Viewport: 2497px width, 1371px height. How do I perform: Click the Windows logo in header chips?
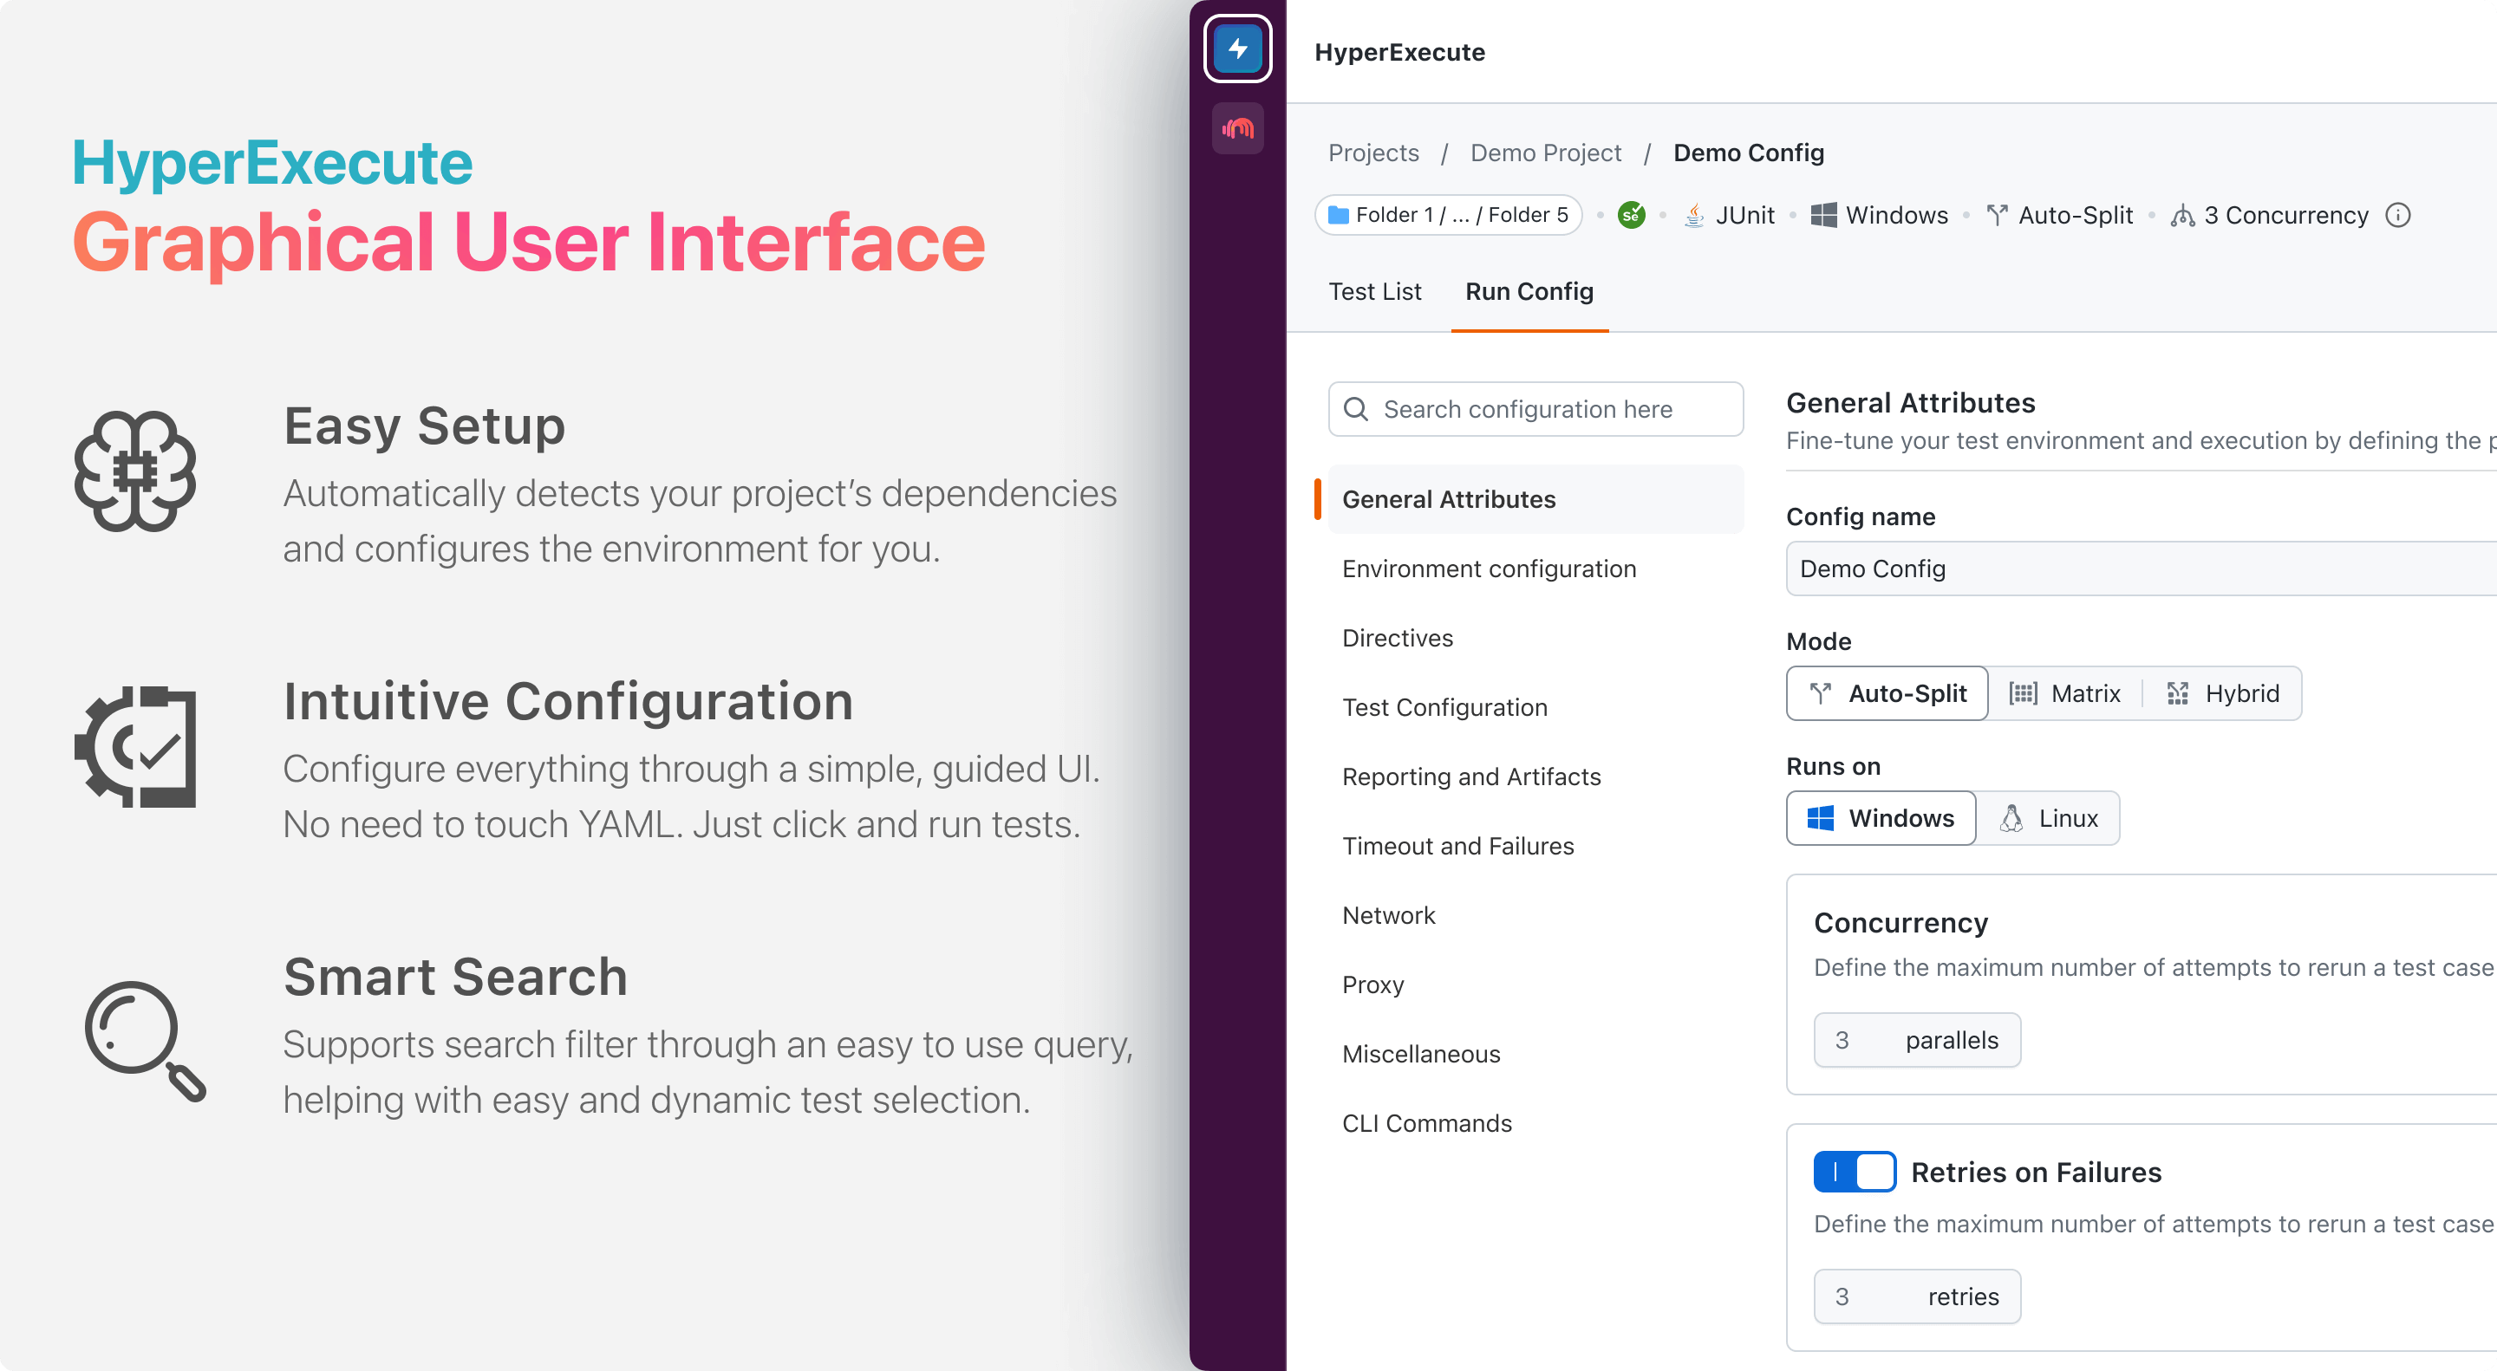pos(1822,215)
